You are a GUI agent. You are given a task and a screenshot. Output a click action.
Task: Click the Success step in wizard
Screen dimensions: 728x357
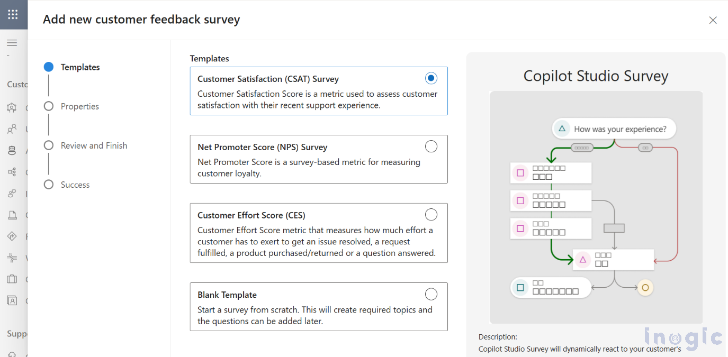coord(75,185)
